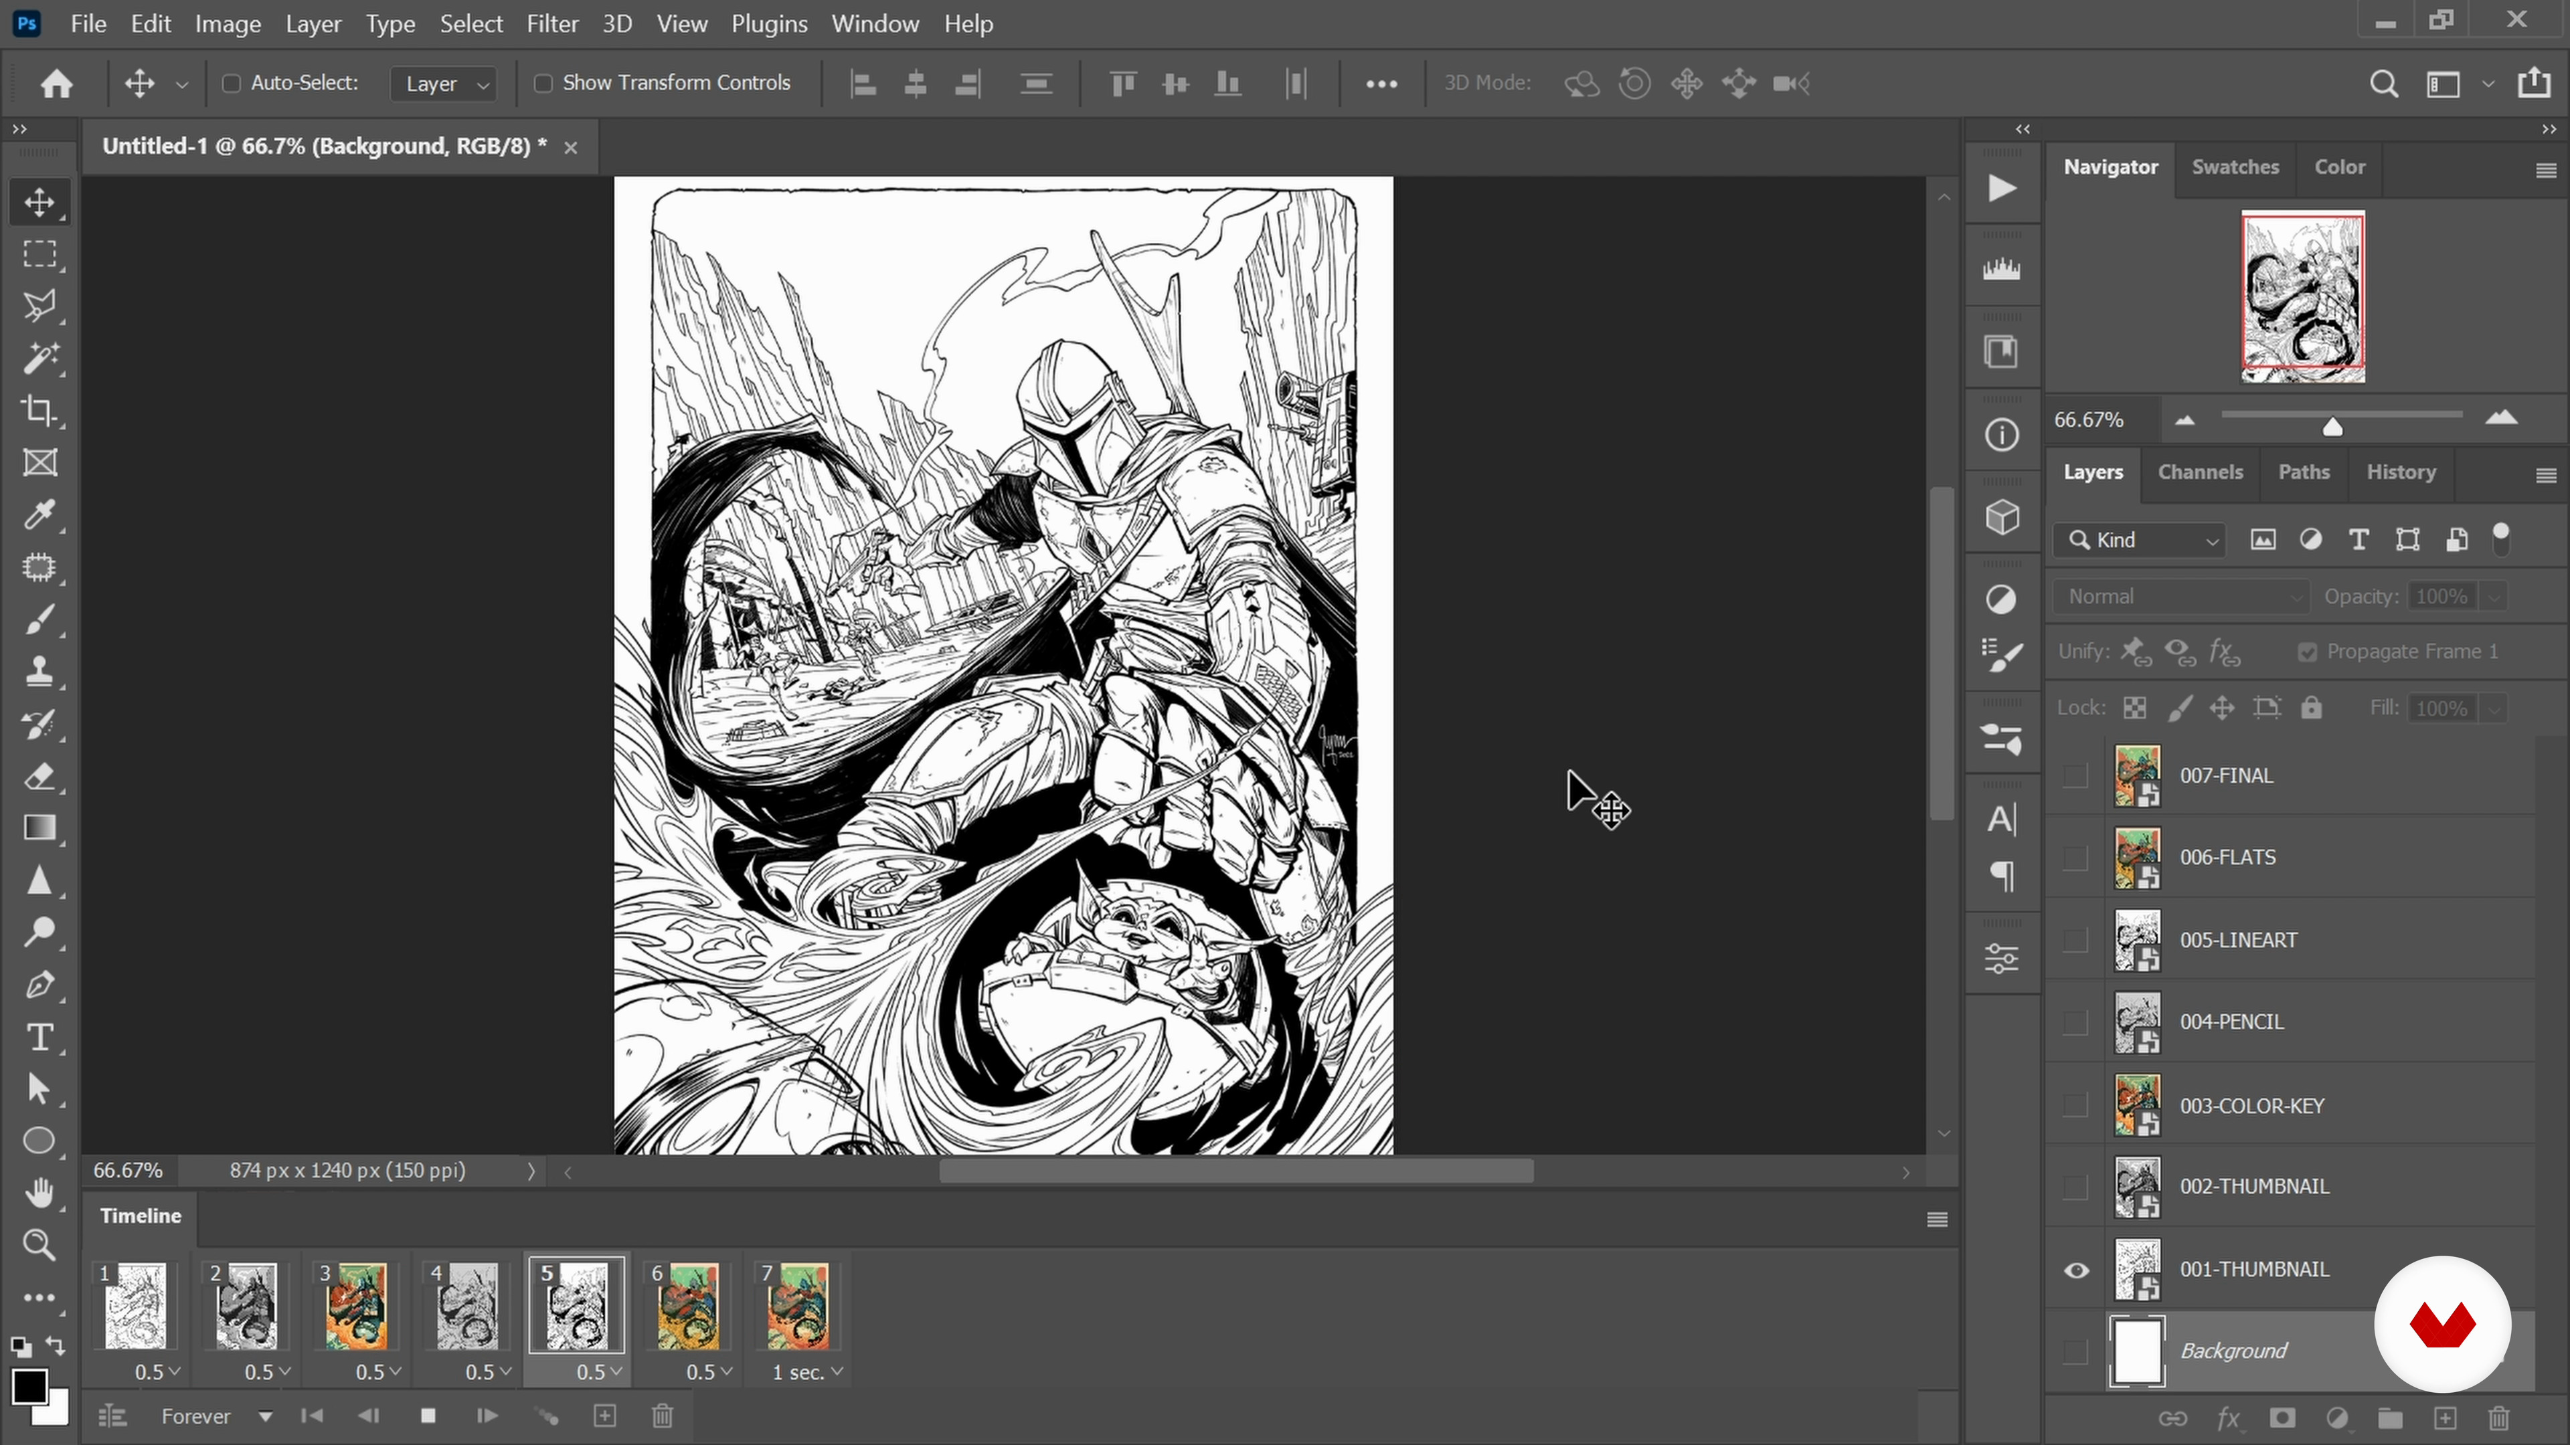Select the Horizontal Type tool

(40, 1037)
